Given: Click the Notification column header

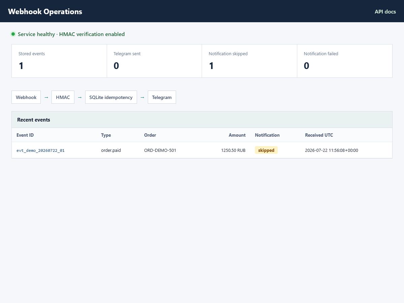Looking at the screenshot, I should point(267,135).
